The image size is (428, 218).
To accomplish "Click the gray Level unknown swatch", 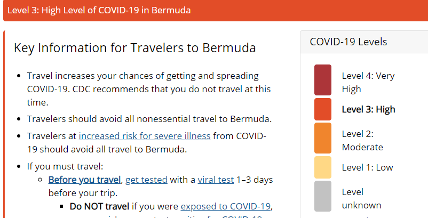I will click(x=323, y=196).
